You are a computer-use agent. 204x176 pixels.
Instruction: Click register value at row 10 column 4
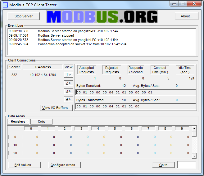(x=104, y=145)
